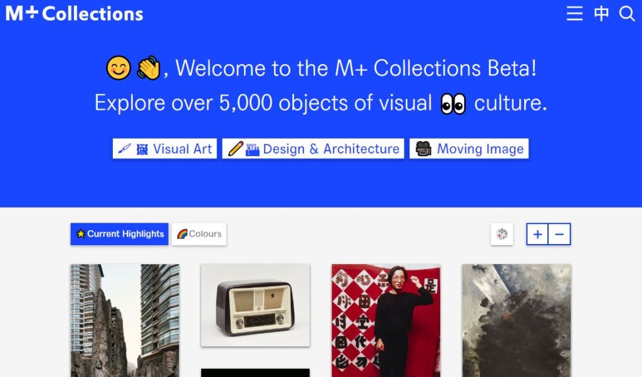Switch language with the 中 icon
Image resolution: width=642 pixels, height=377 pixels.
tap(601, 14)
